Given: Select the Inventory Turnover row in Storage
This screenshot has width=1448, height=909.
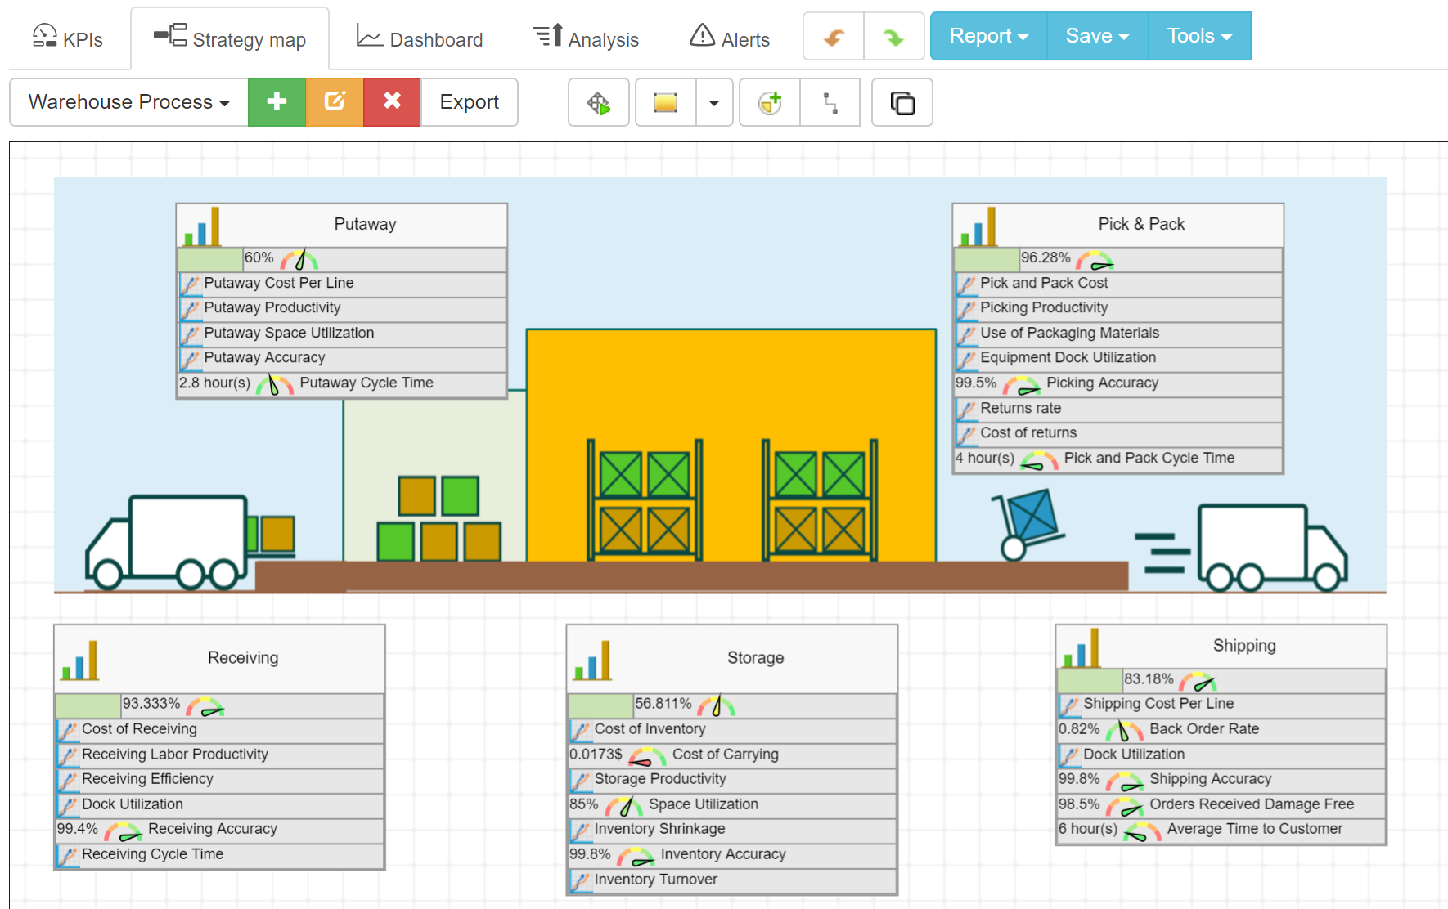Looking at the screenshot, I should (655, 880).
